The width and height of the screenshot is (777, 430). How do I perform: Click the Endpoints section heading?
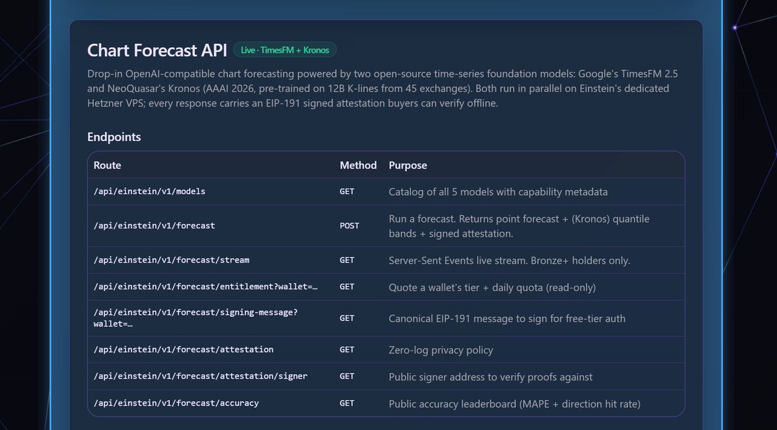(114, 137)
